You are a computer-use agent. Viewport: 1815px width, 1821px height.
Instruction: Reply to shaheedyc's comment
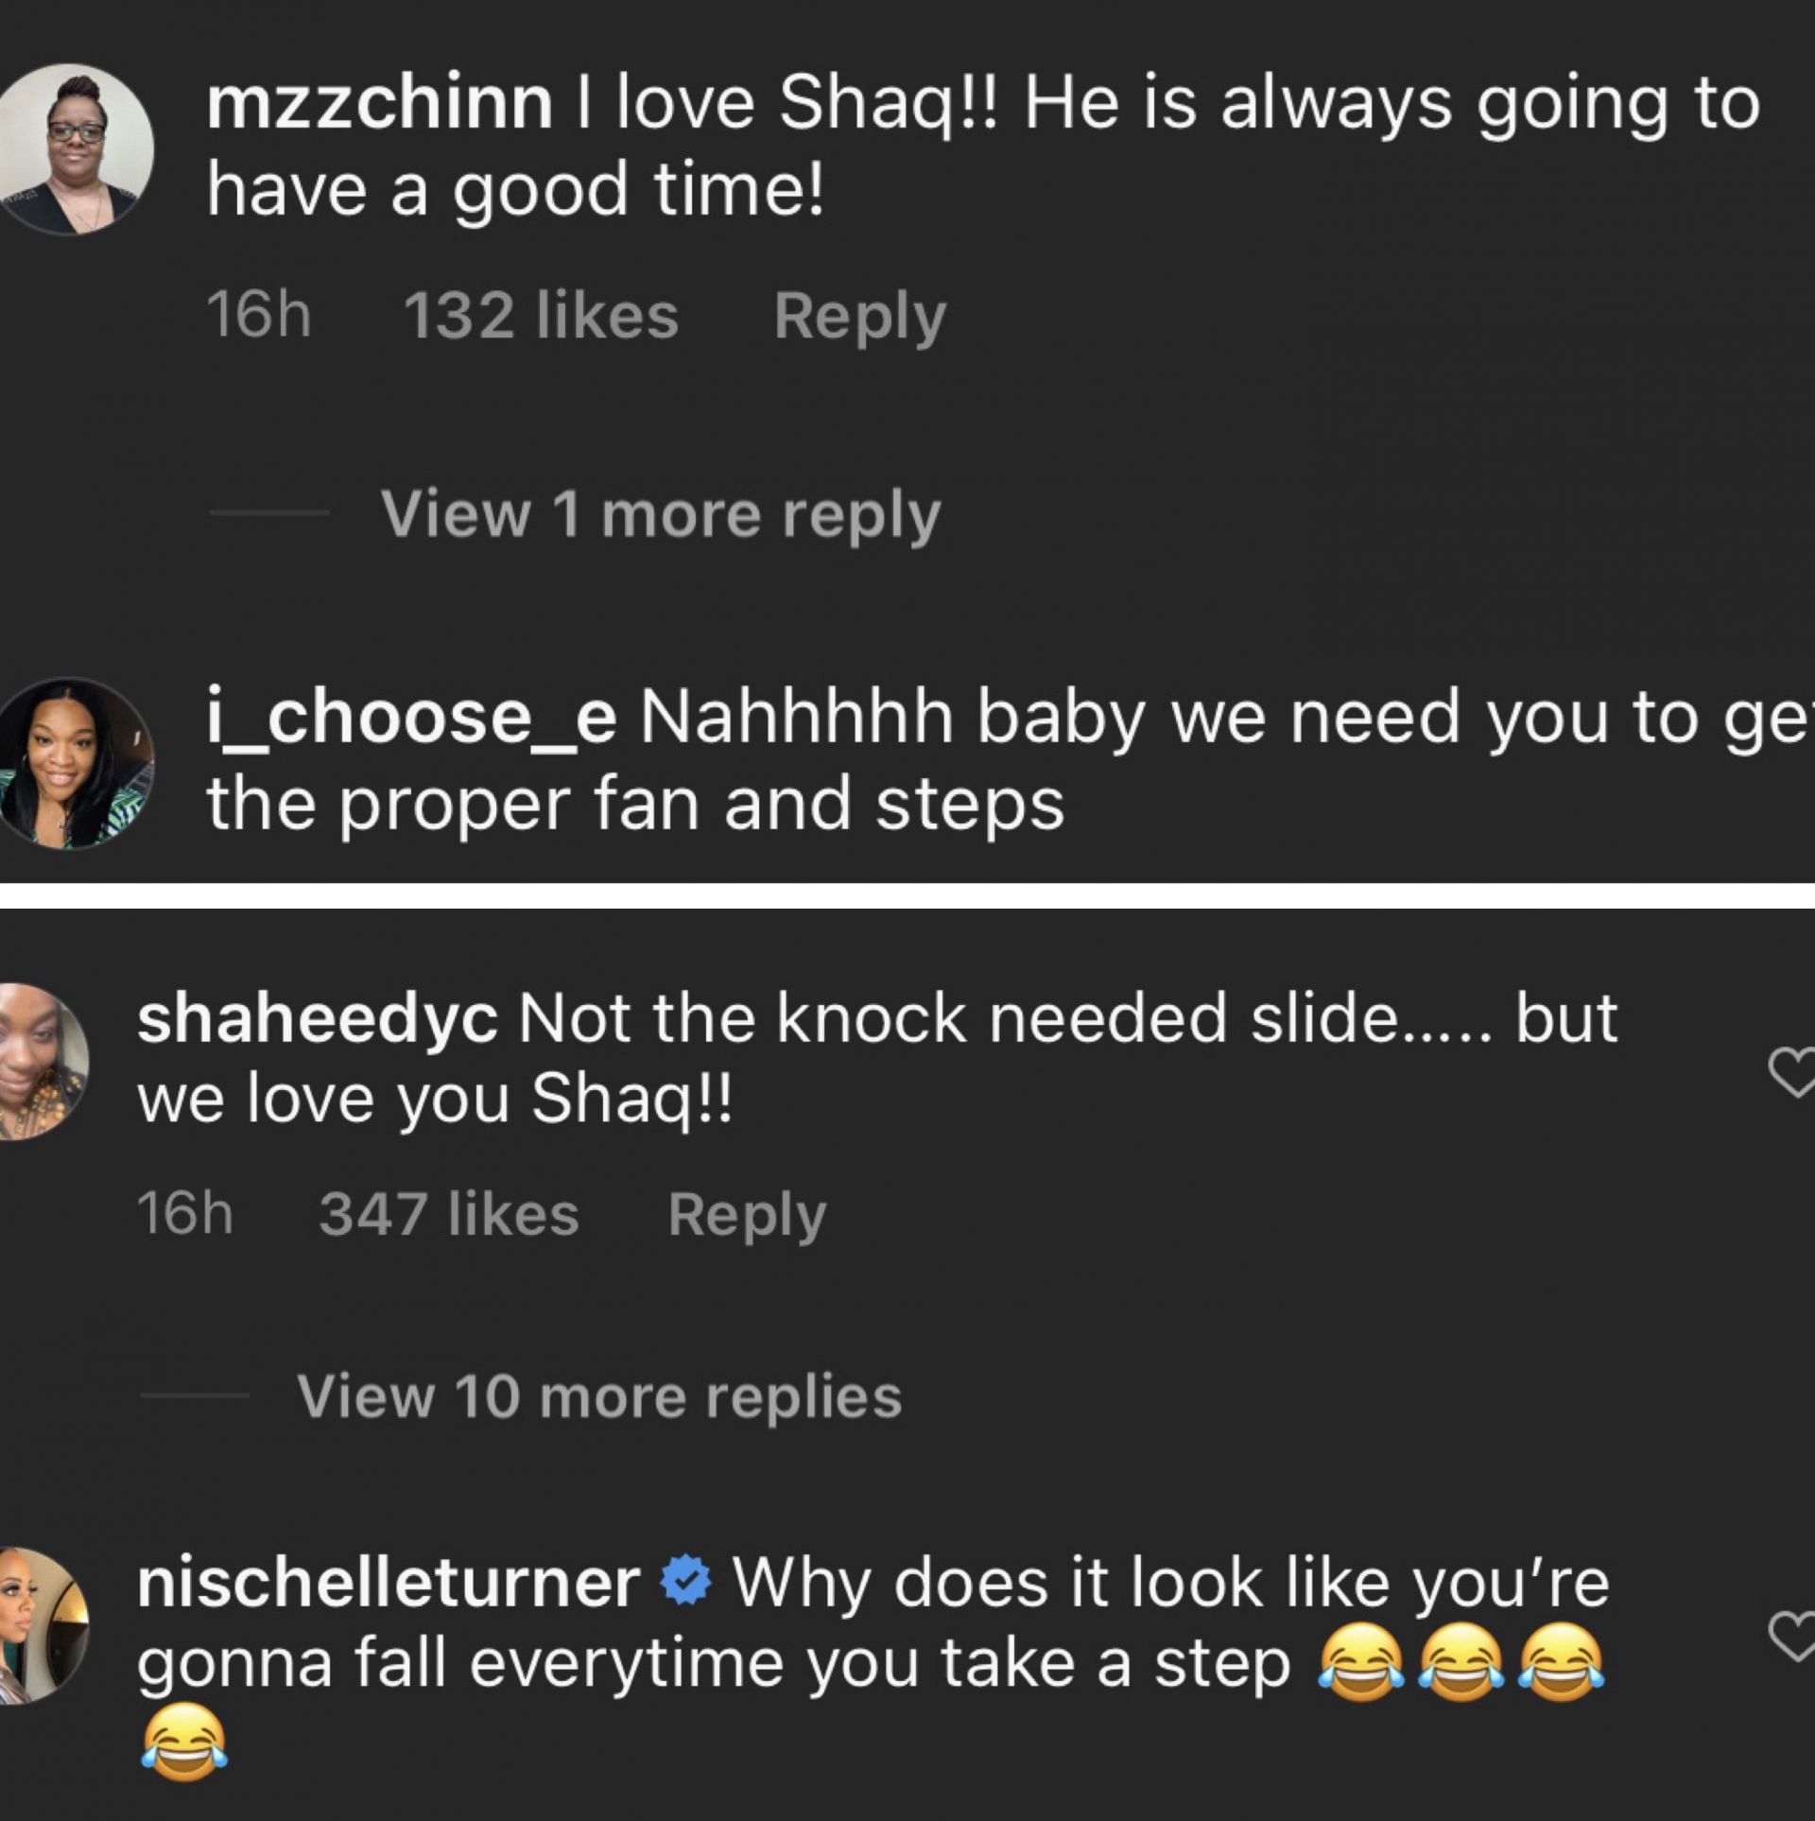(747, 1214)
